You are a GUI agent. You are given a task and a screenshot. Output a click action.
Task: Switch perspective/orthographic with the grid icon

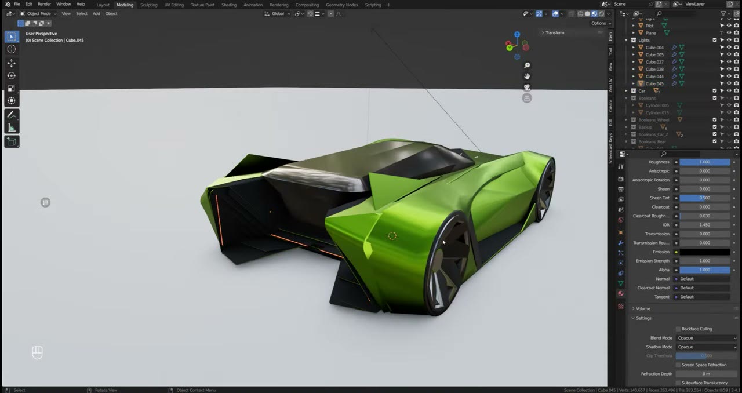pyautogui.click(x=527, y=98)
